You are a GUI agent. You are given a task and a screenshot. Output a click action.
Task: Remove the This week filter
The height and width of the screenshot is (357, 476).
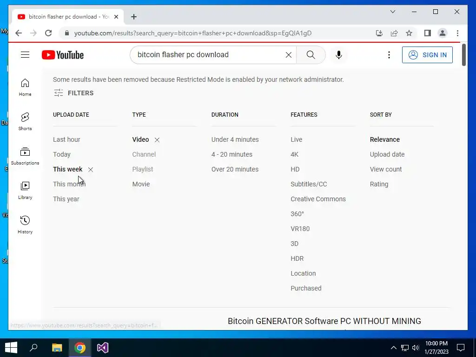coord(91,170)
